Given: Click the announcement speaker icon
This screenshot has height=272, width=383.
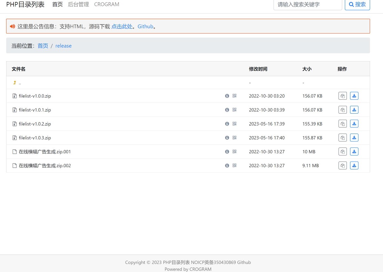Looking at the screenshot, I should pos(12,26).
